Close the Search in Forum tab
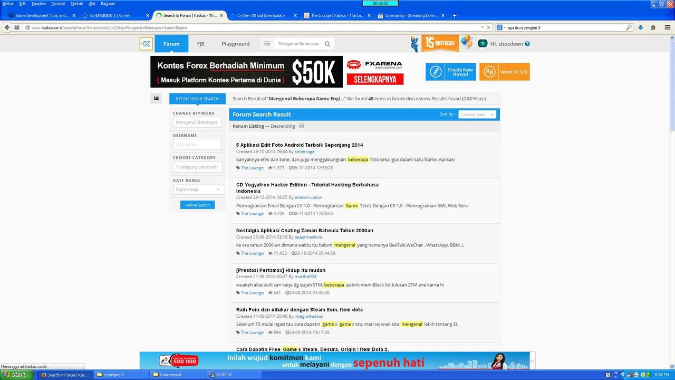The width and height of the screenshot is (675, 380). (x=220, y=15)
